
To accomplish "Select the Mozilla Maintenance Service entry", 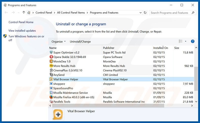I will (x=121, y=93).
